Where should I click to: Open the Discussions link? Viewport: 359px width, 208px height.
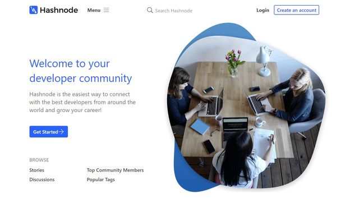[42, 179]
